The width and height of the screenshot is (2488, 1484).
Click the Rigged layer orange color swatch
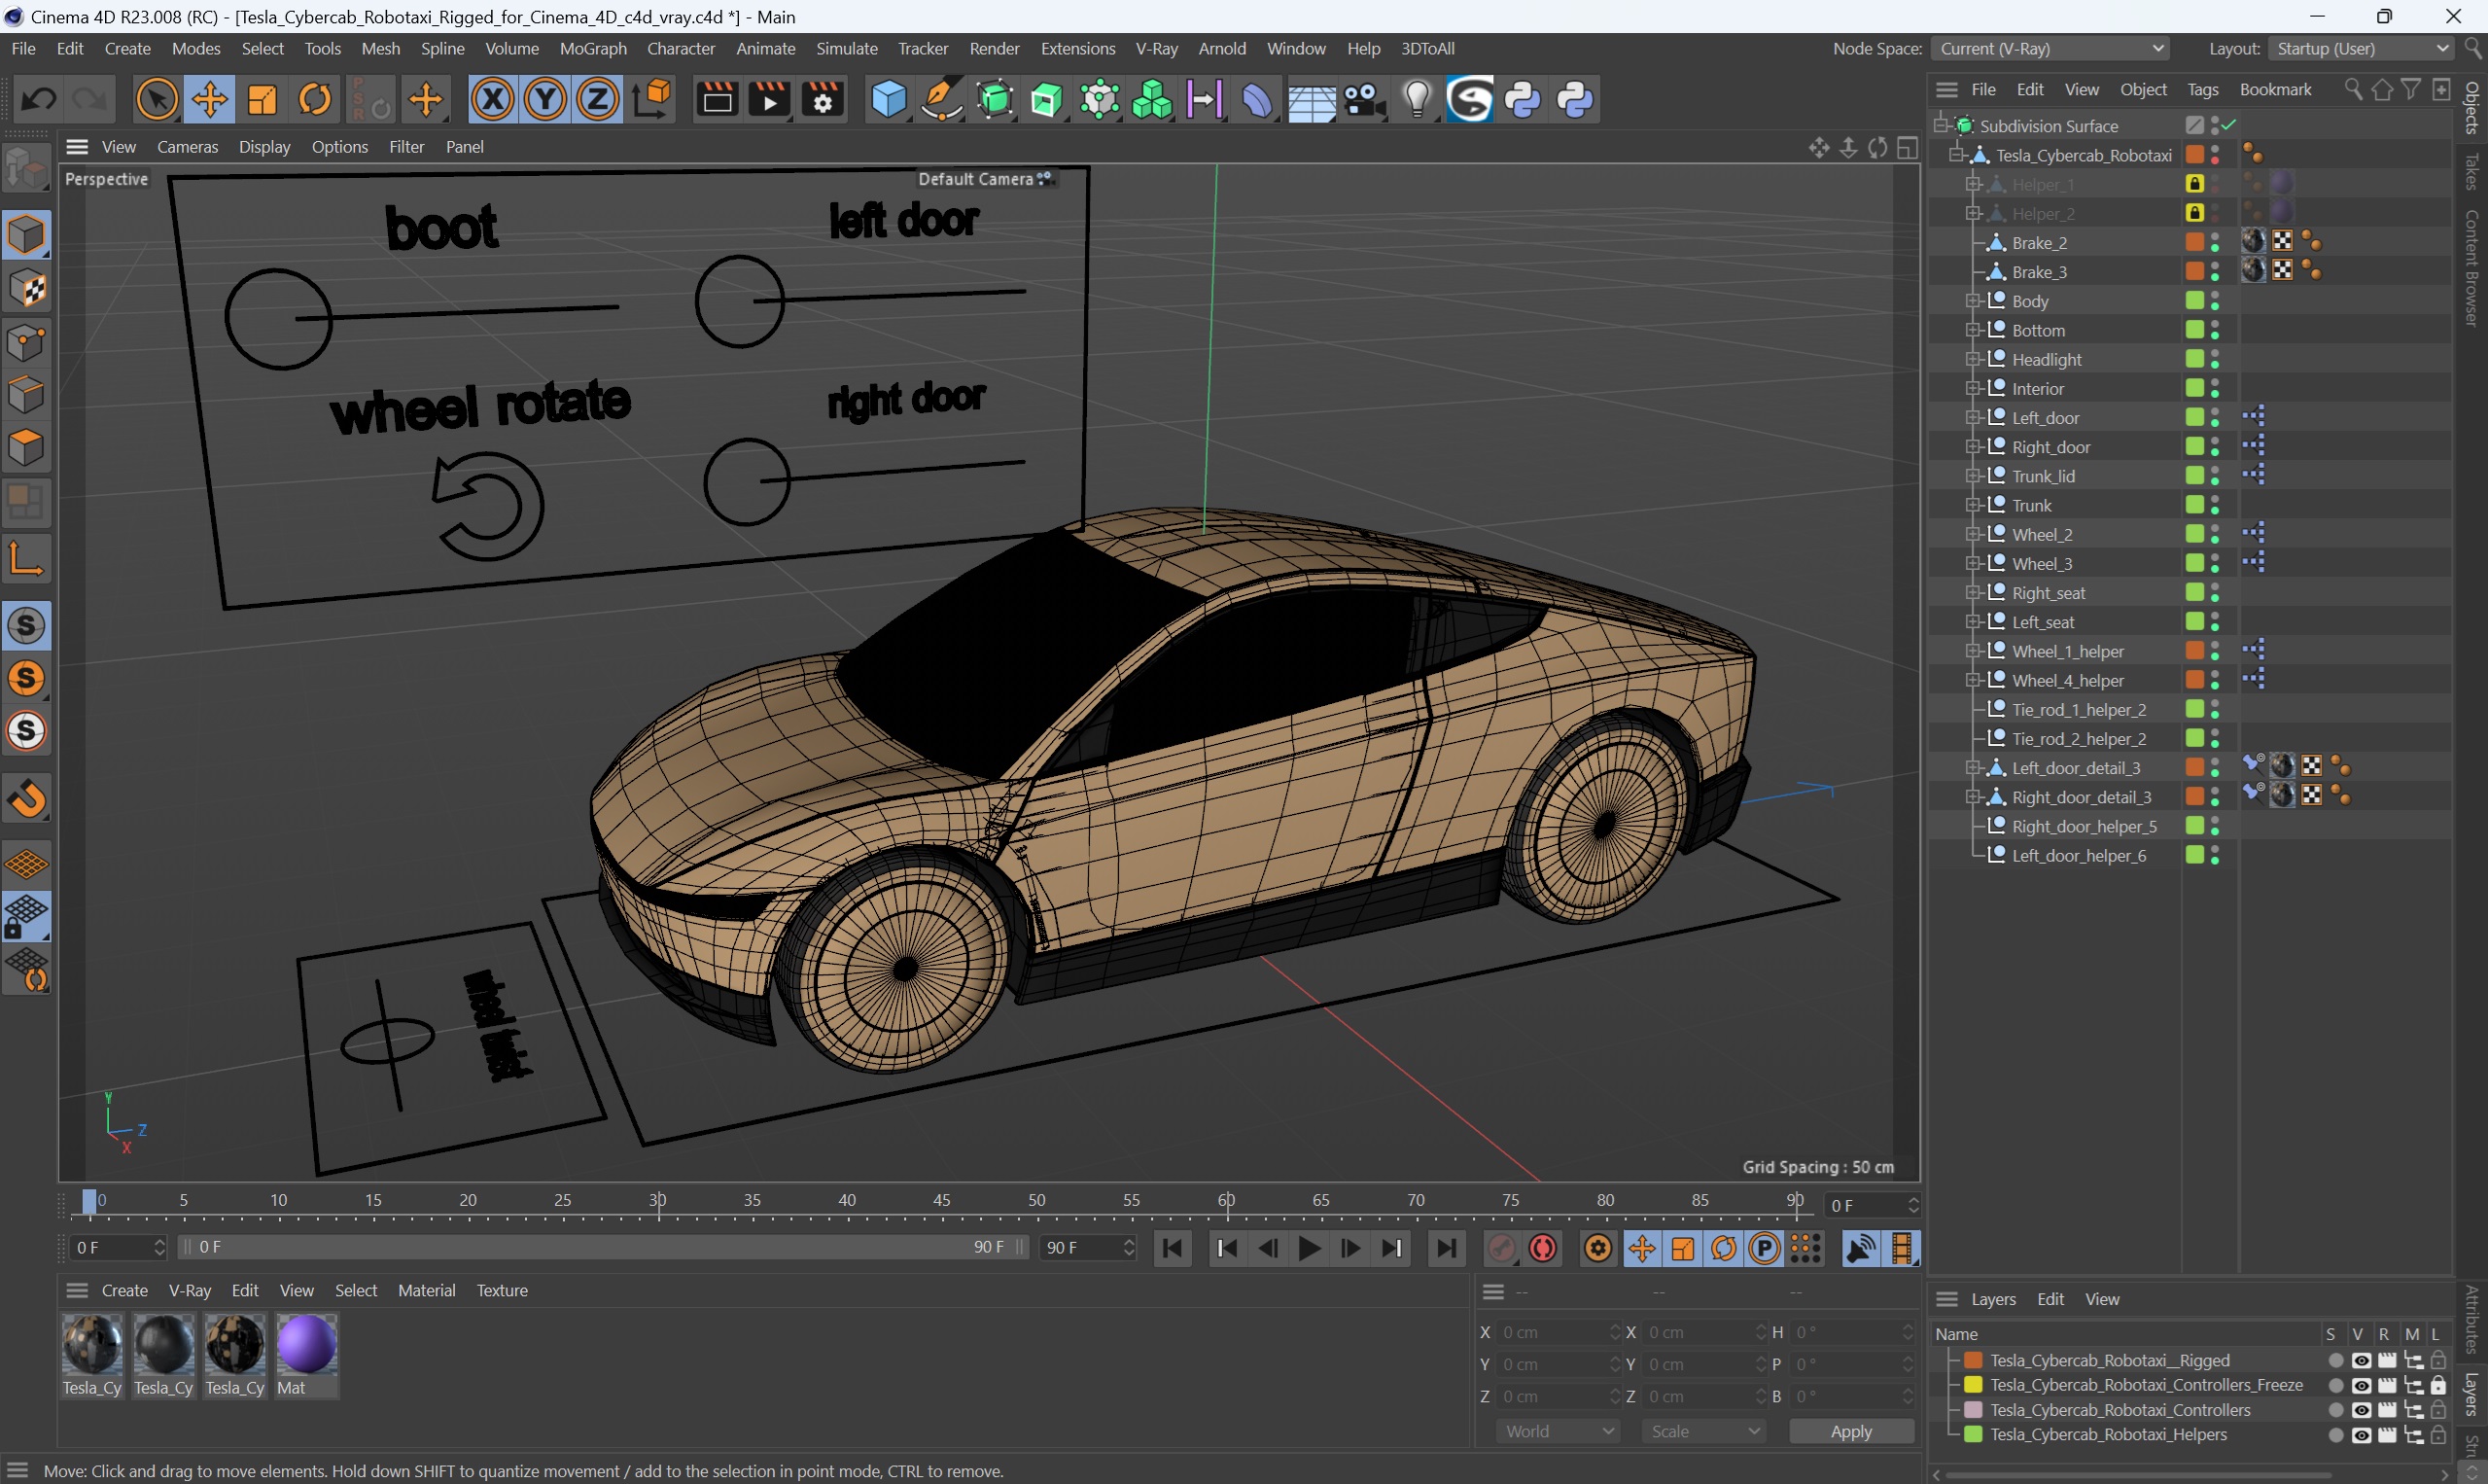click(1974, 1360)
